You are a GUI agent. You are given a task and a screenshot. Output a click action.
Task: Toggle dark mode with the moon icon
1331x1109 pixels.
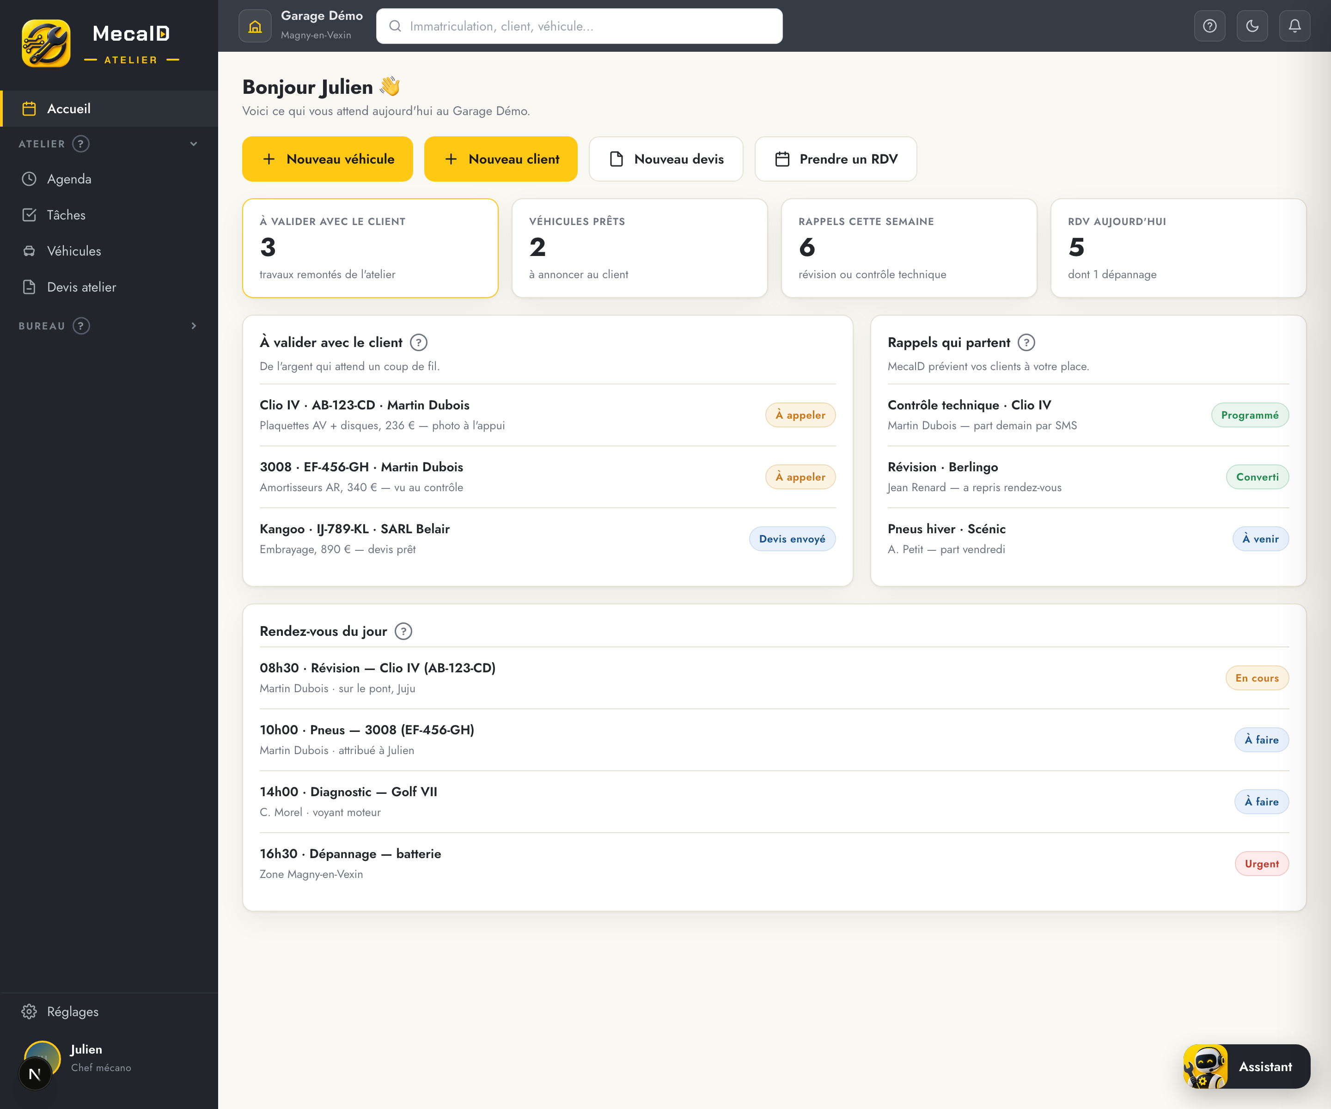tap(1252, 26)
